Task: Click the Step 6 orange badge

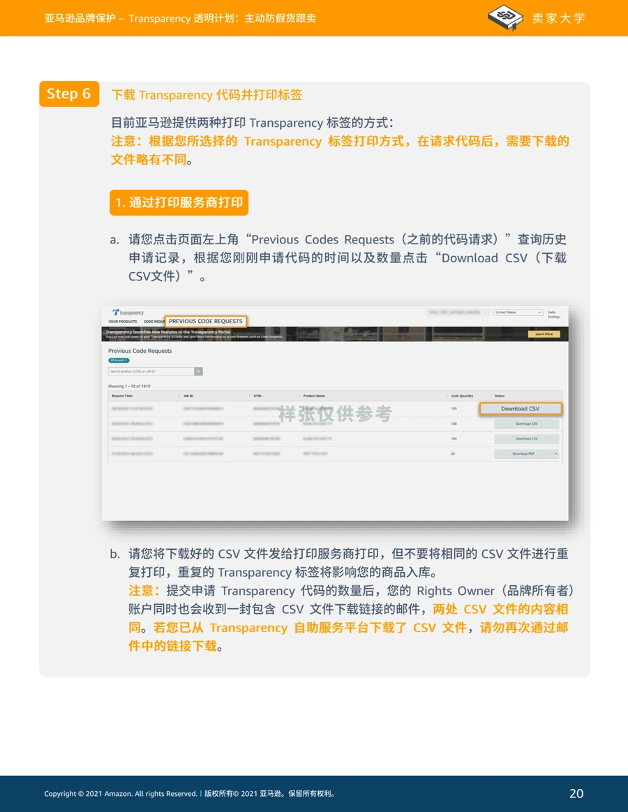Action: point(69,93)
